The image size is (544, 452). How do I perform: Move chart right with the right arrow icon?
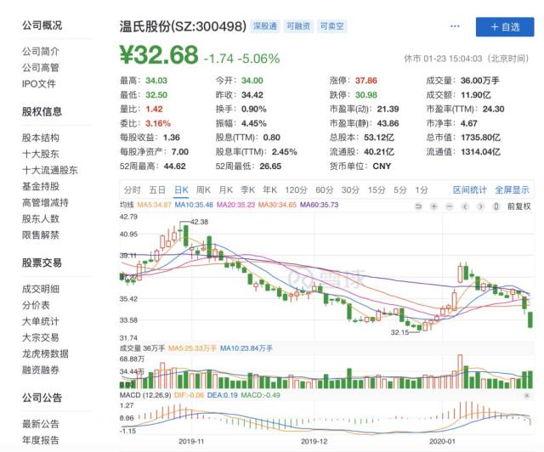click(x=480, y=206)
